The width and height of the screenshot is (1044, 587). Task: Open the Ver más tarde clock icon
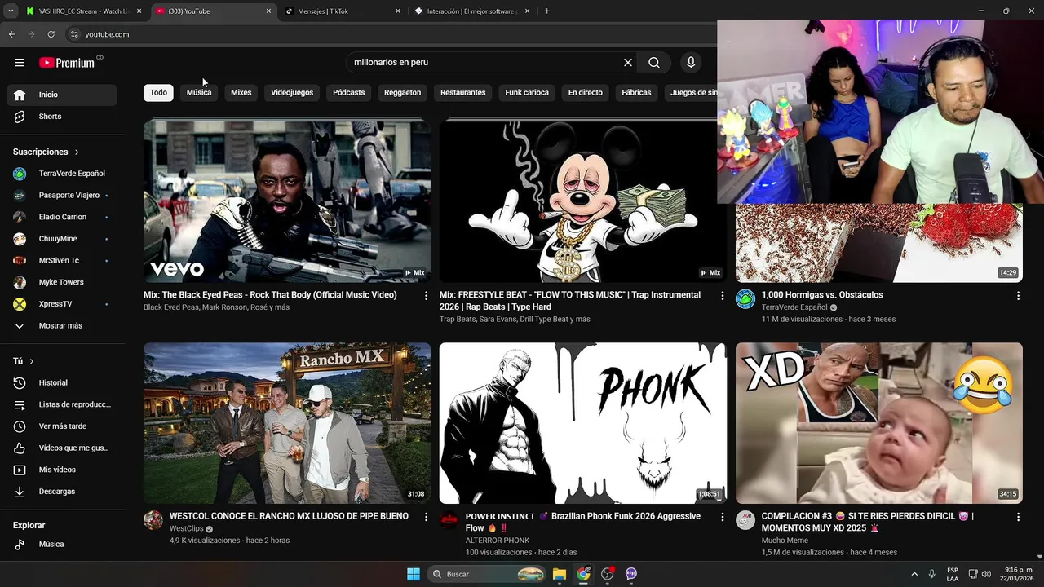[x=20, y=426]
